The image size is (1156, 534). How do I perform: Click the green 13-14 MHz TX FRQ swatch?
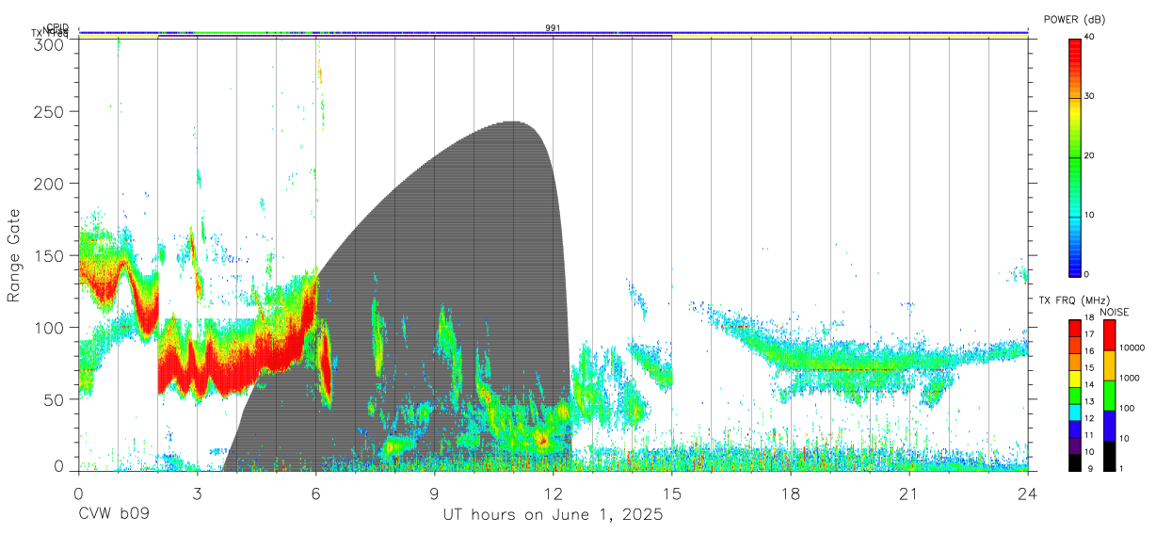click(x=1074, y=395)
